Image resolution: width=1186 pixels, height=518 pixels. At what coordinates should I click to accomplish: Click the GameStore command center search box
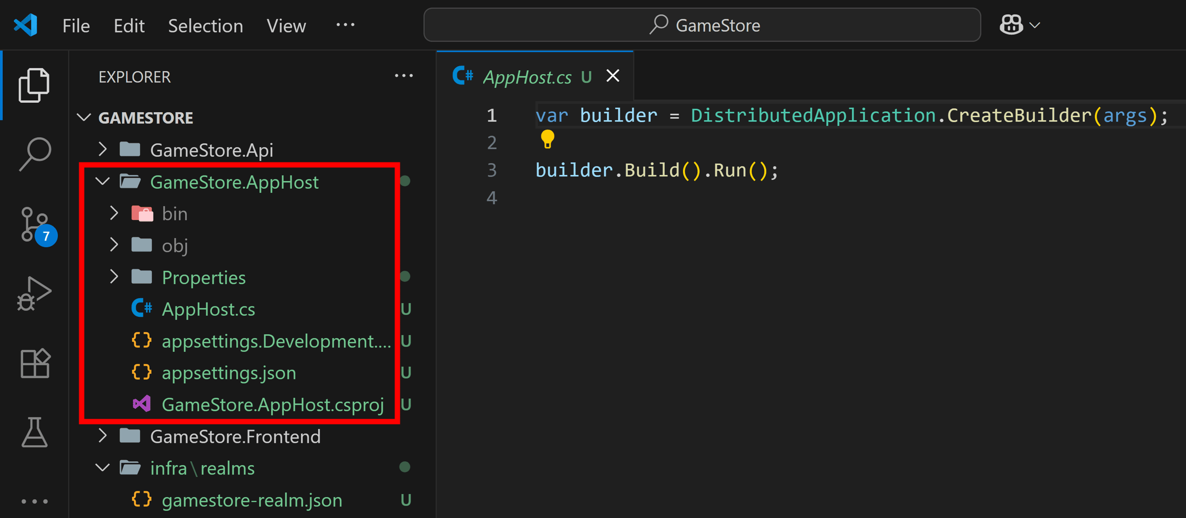pos(702,25)
